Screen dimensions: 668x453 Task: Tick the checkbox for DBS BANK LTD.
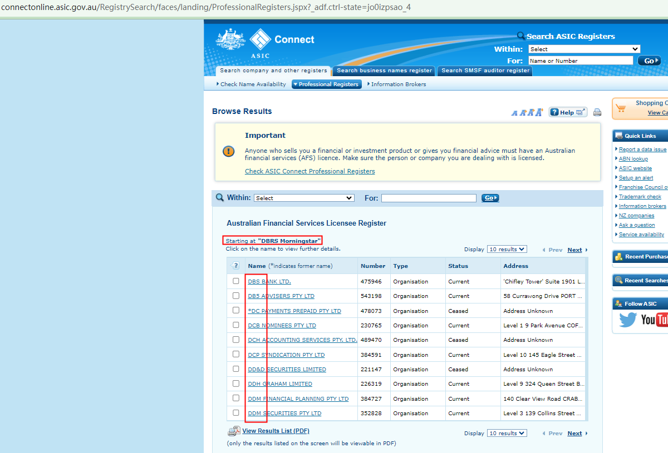[236, 281]
